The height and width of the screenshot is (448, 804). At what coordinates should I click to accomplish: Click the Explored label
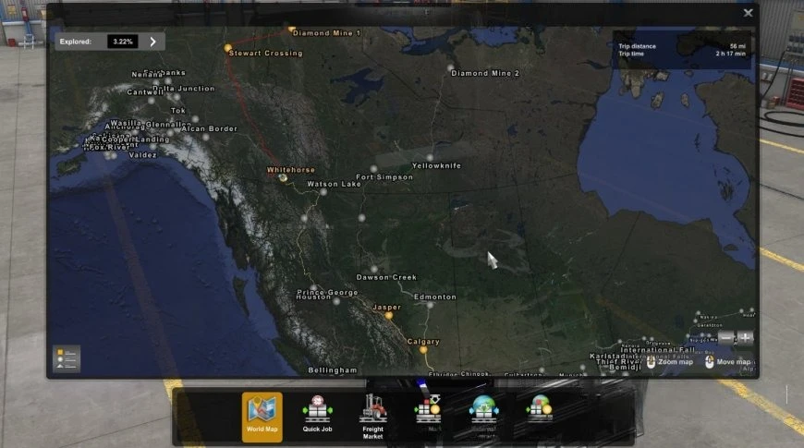point(76,42)
